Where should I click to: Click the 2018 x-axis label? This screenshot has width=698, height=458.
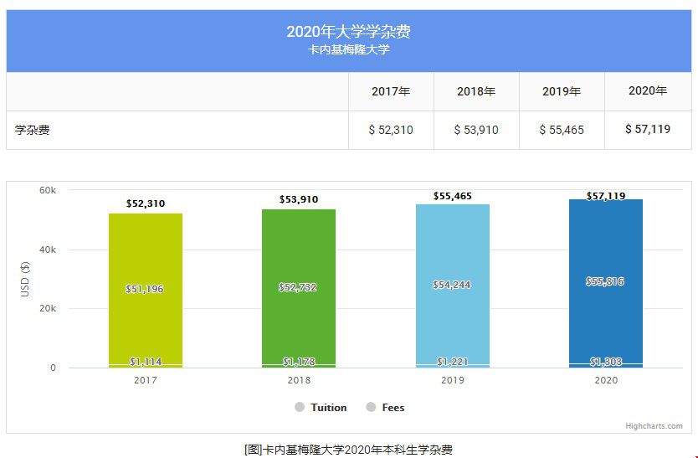pos(299,380)
